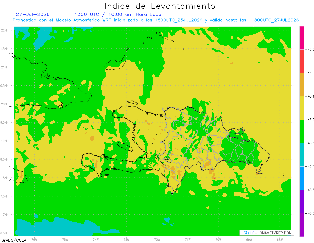Click the '17N' latitude label
The height and width of the screenshot is (243, 314).
tap(4, 215)
